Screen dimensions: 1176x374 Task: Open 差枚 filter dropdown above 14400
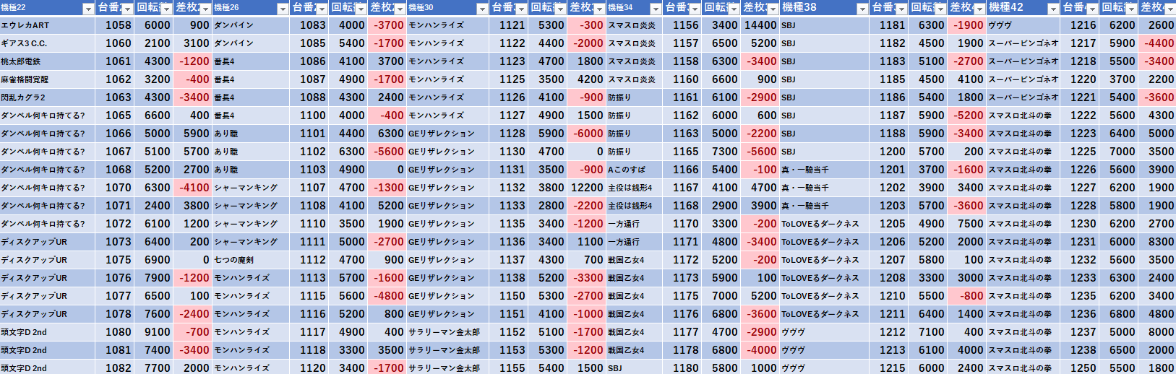click(x=773, y=9)
